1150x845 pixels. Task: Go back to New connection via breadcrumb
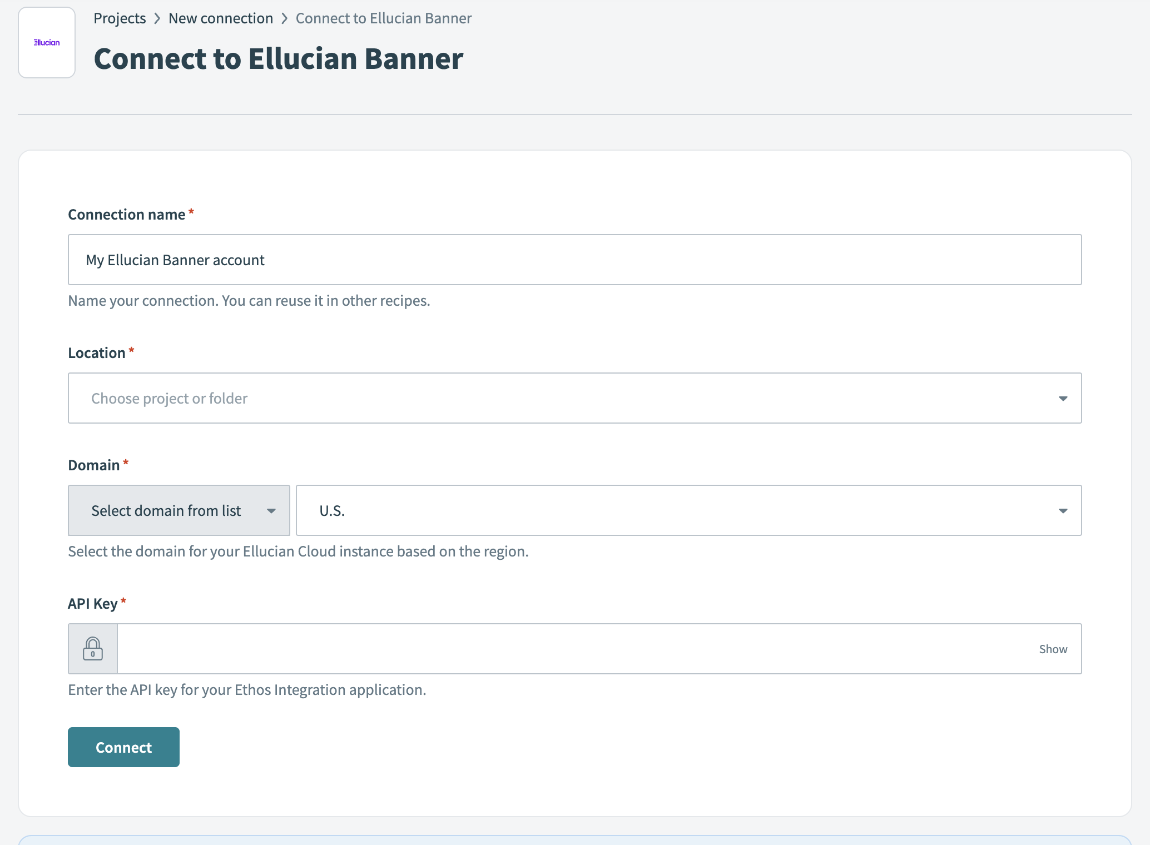click(220, 18)
